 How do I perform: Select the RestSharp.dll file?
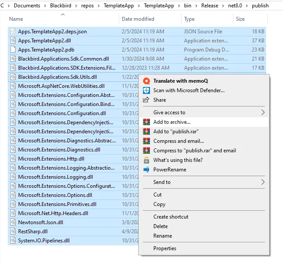[x=33, y=232]
